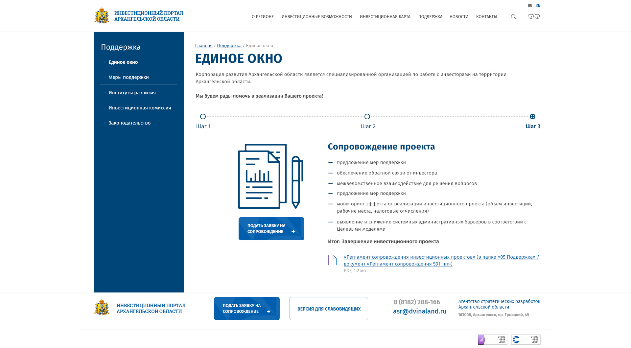Click the search magnifier icon
Image resolution: width=631 pixels, height=348 pixels.
(x=513, y=17)
